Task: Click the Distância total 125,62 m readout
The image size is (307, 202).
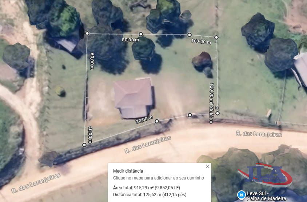Action: pos(150,195)
